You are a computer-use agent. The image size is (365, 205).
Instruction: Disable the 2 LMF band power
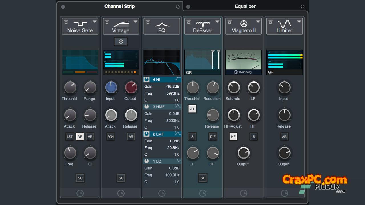[147, 134]
